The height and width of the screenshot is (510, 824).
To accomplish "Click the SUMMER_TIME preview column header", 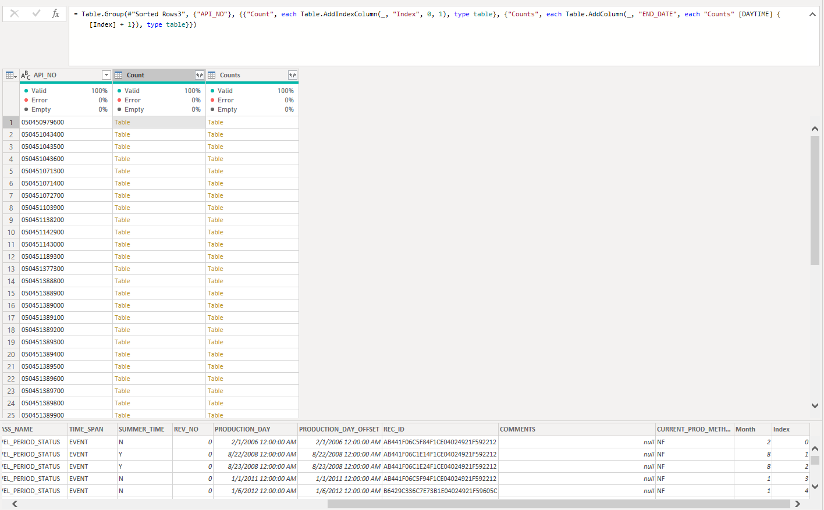I will coord(144,429).
